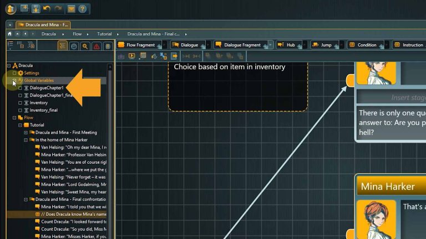Select 'Does Dracula know Mina's name' condition row
This screenshot has width=426, height=239.
[x=57, y=214]
